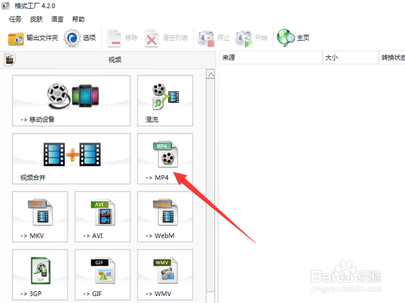
Task: Choose the -> MP4 conversion tile
Action: pos(165,159)
